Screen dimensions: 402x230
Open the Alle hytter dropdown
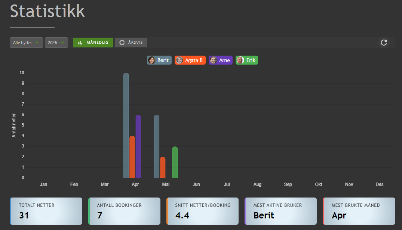(x=26, y=43)
